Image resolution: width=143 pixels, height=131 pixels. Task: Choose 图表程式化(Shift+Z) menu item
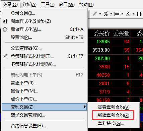pos(44,21)
